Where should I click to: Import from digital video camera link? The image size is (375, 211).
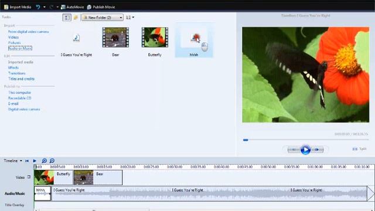pos(29,32)
